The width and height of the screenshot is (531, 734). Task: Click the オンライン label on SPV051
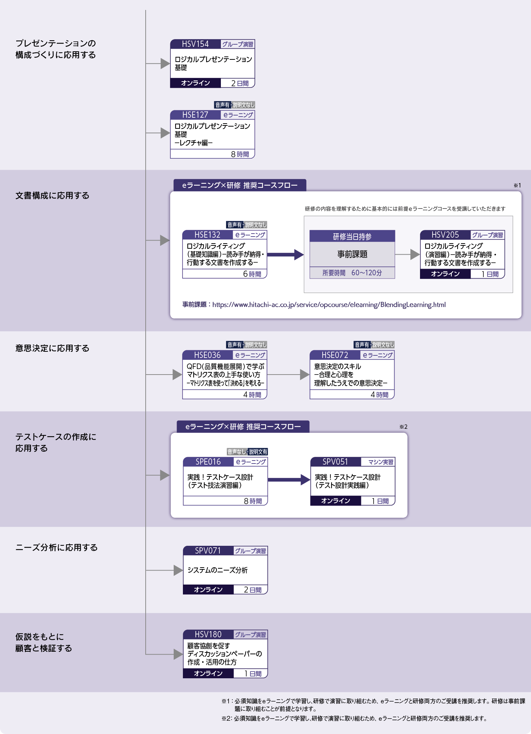tap(336, 501)
